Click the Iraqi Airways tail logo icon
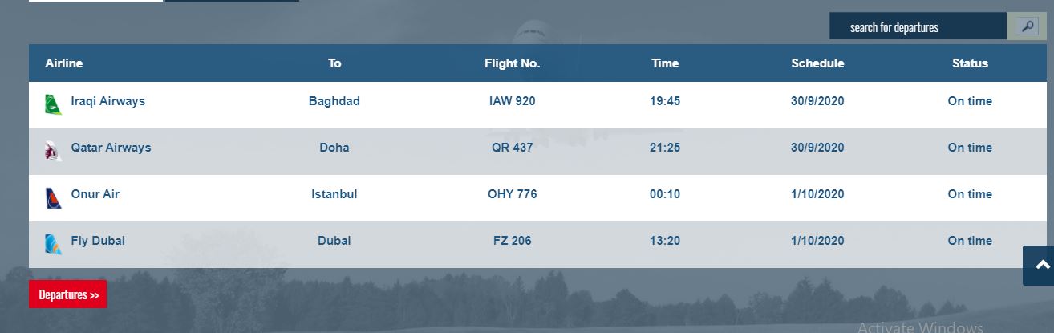This screenshot has width=1054, height=333. click(53, 104)
